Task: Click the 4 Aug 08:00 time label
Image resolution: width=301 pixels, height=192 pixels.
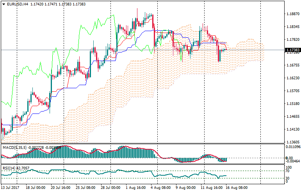Action: click(160, 187)
